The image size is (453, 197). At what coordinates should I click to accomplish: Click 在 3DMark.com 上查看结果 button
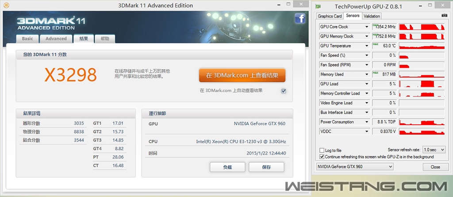point(242,75)
